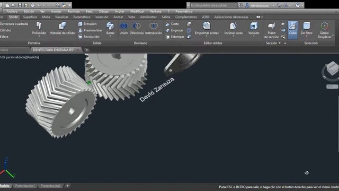Open the Vaciado dropdown arrow
339x191 pixels.
coord(254,36)
